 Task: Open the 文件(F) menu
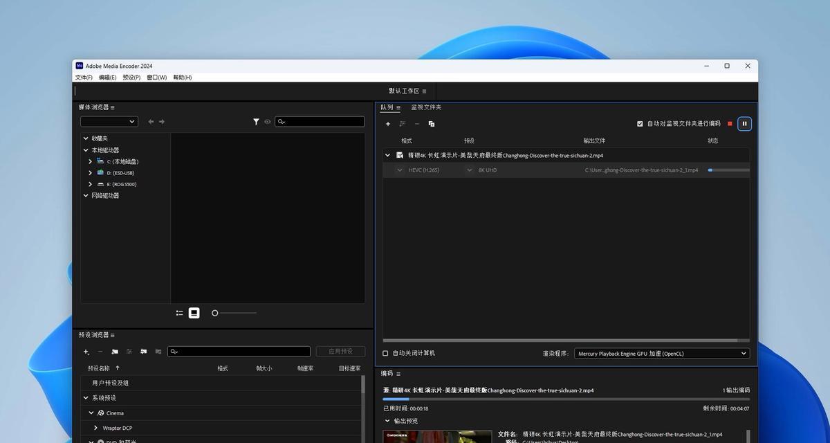(84, 78)
